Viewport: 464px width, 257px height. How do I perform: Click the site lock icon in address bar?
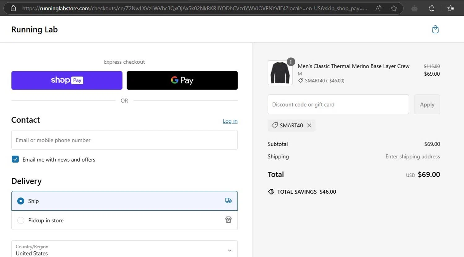[13, 8]
